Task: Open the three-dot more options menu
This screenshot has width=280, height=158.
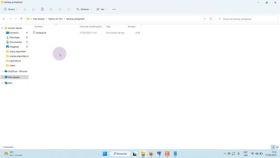Action: (x=114, y=9)
